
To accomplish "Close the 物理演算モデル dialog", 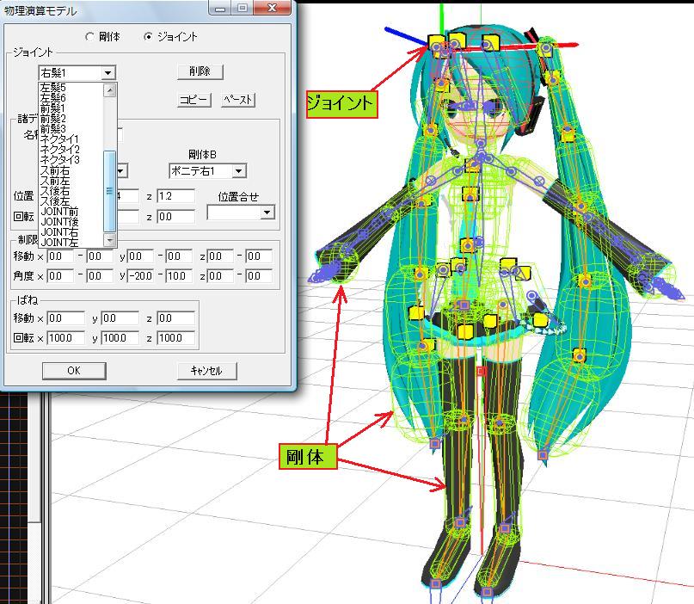I will [x=272, y=8].
